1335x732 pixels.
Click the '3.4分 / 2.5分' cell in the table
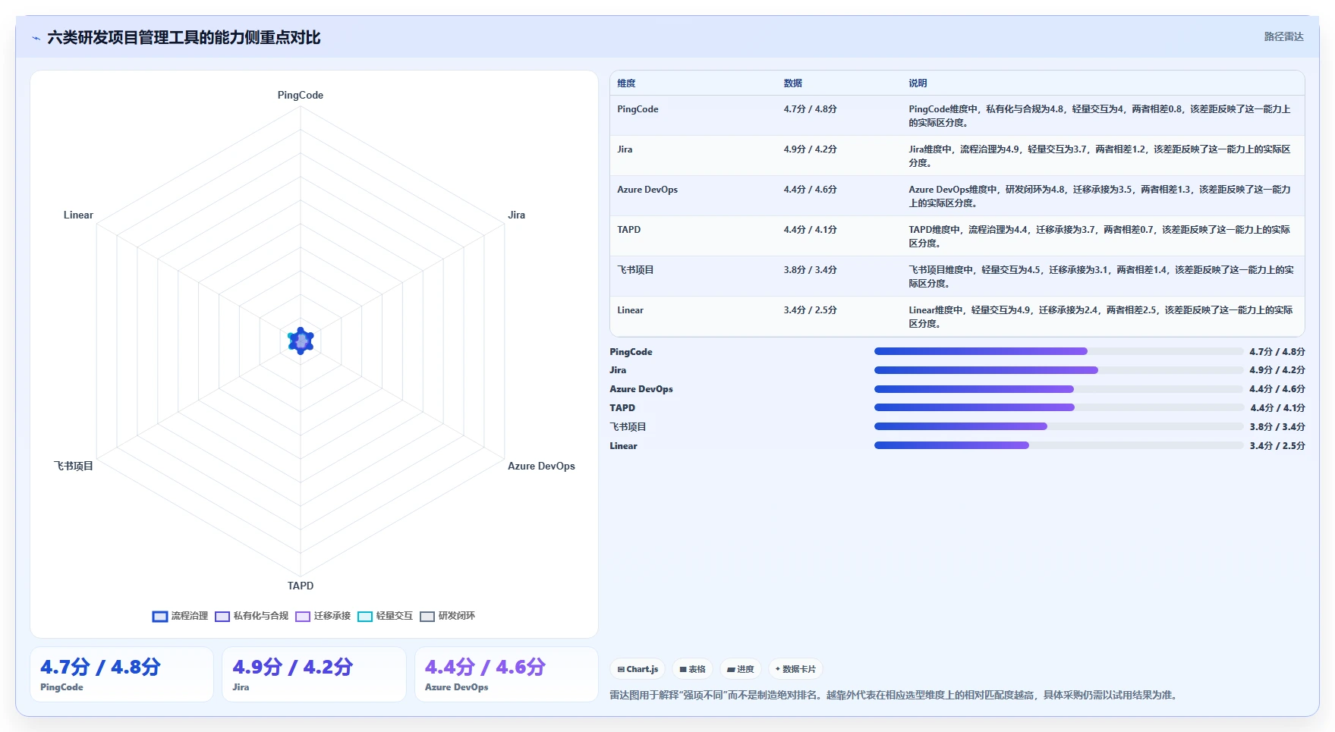[811, 310]
